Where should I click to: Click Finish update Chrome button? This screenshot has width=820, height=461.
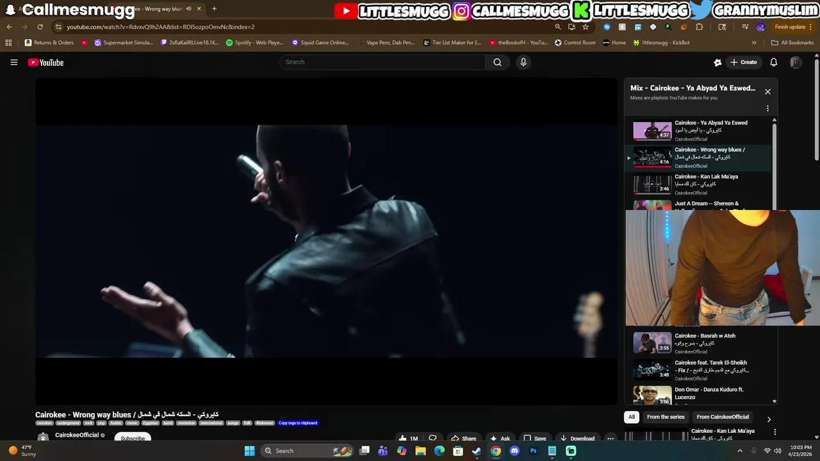click(793, 27)
